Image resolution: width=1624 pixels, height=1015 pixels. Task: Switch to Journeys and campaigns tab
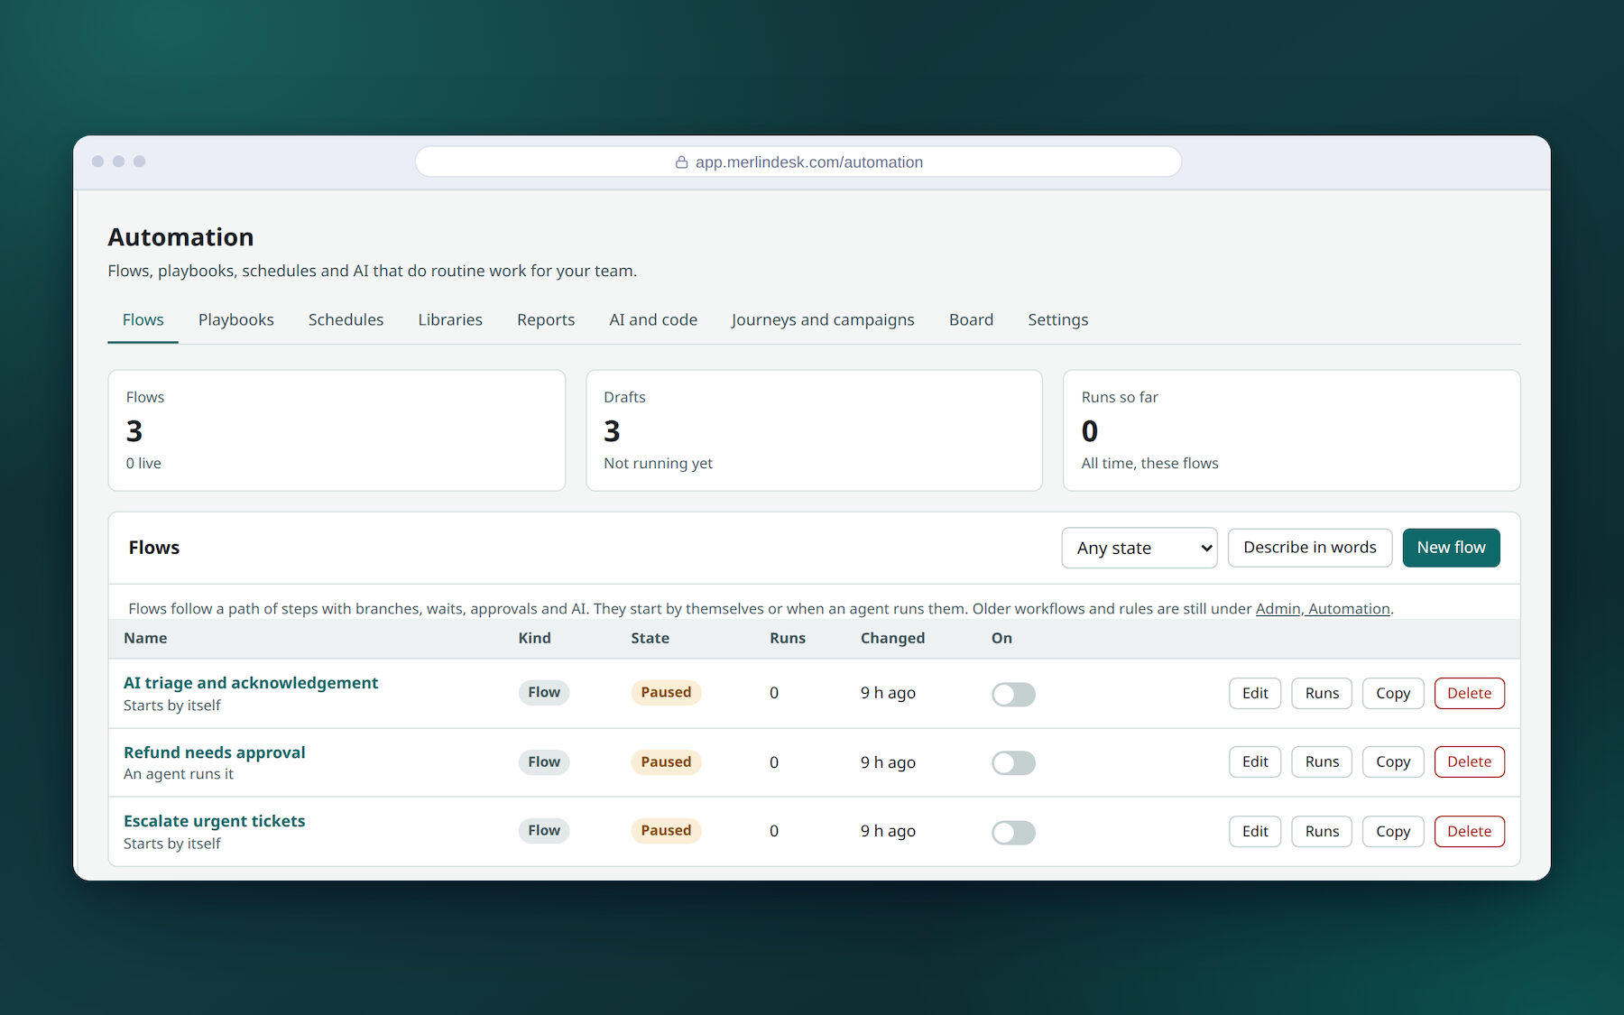(x=823, y=319)
